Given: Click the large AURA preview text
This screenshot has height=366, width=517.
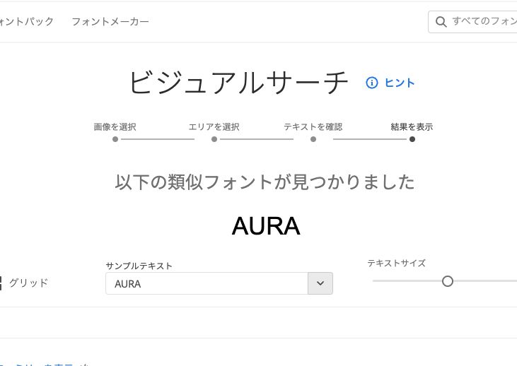Looking at the screenshot, I should click(x=266, y=226).
